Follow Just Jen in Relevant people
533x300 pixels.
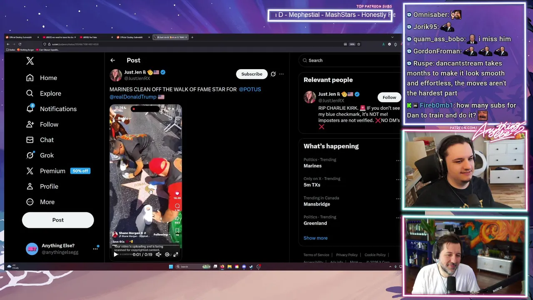[389, 97]
